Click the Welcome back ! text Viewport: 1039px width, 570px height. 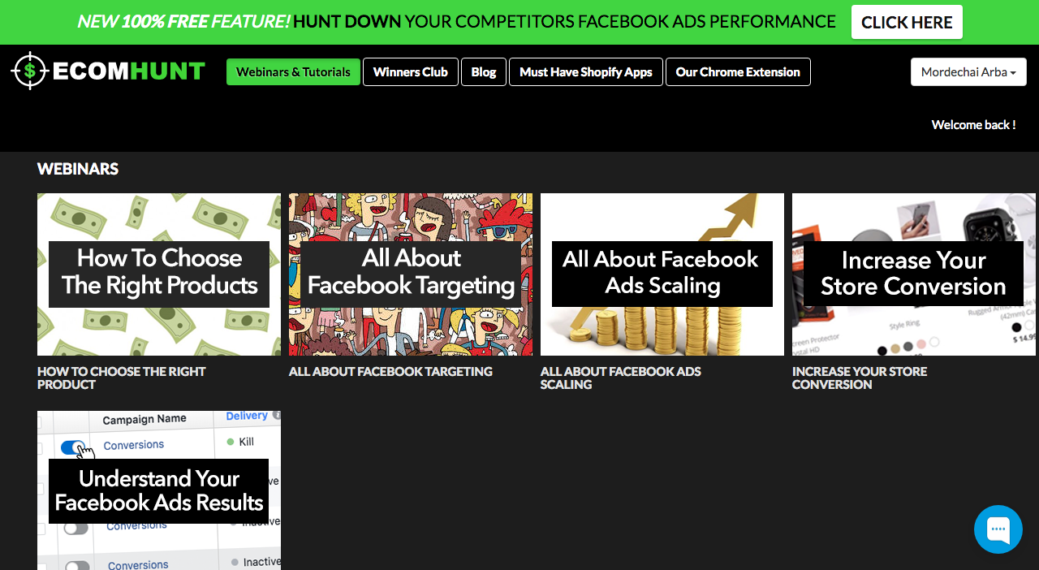click(973, 124)
